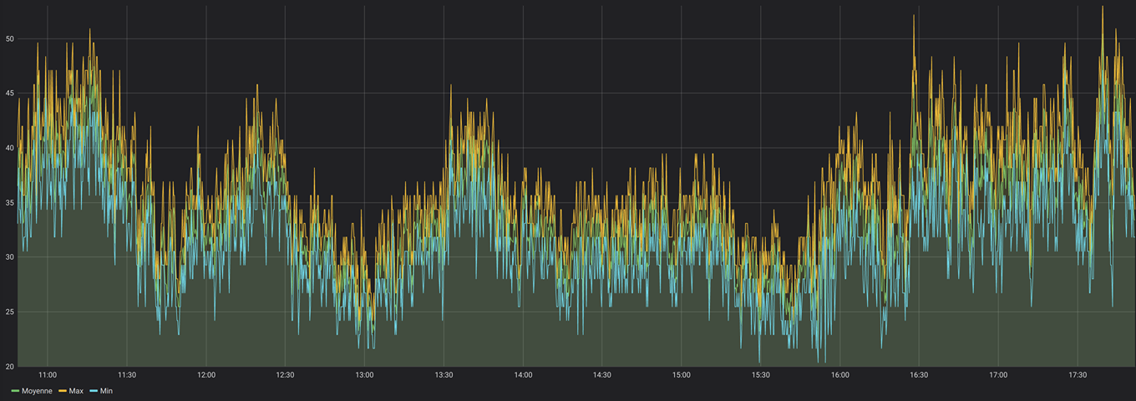Click the 16:00 time axis label

840,375
